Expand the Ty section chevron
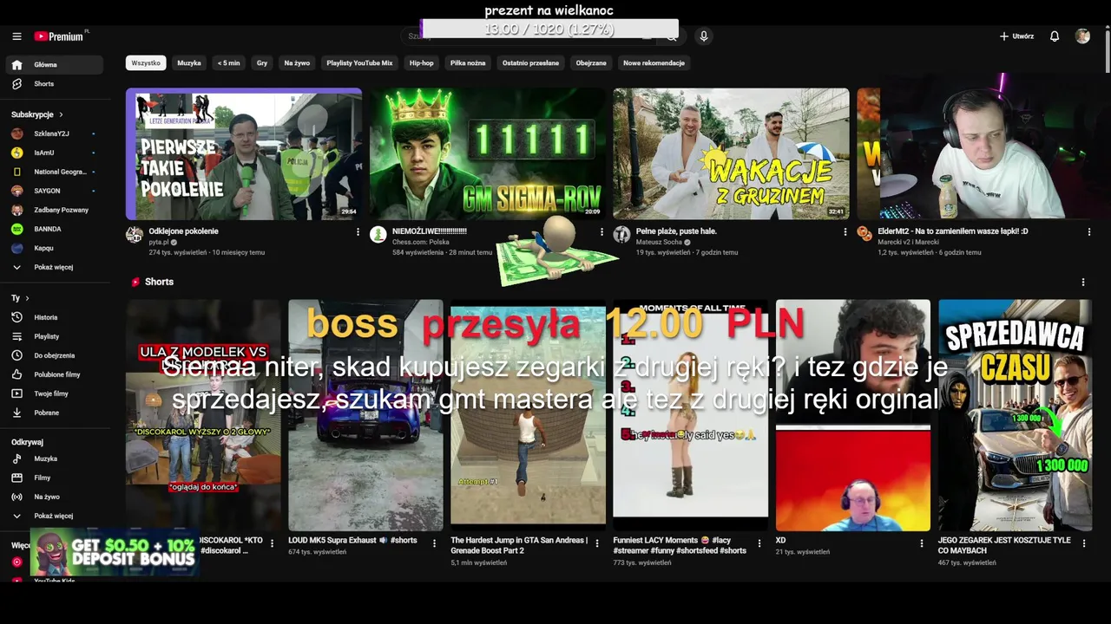The image size is (1111, 624). (x=28, y=298)
